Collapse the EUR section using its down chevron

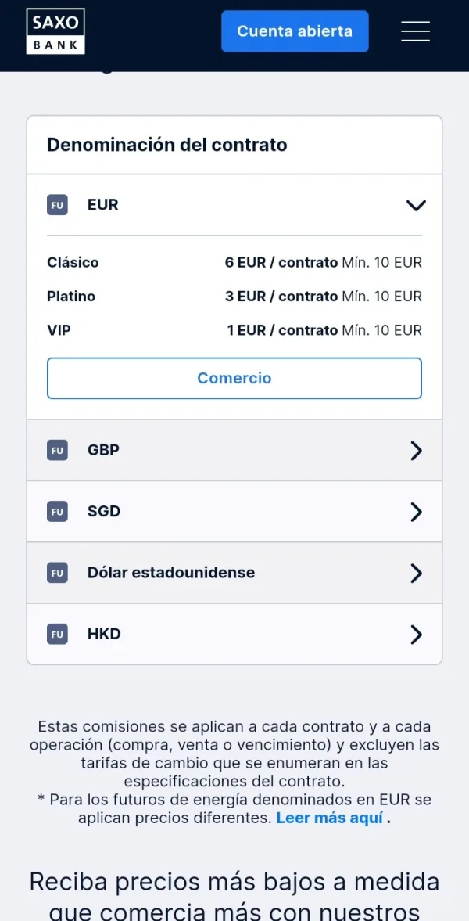416,205
